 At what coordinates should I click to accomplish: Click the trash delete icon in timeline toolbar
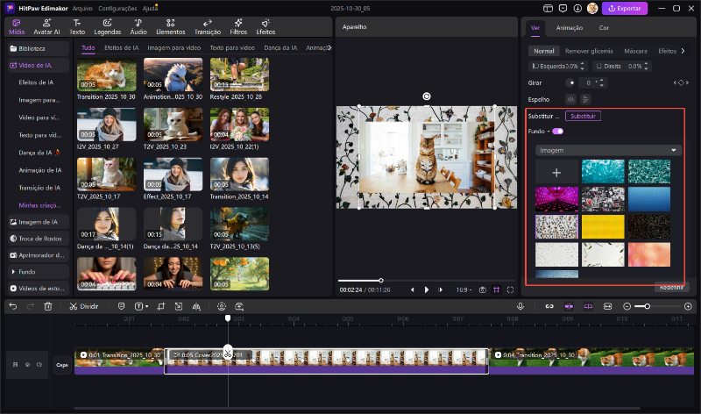click(x=48, y=306)
